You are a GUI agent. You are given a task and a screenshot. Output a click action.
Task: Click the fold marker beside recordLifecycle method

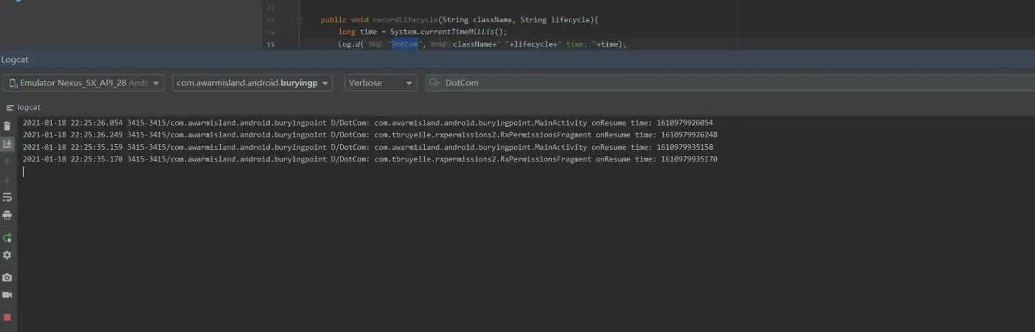pyautogui.click(x=299, y=21)
